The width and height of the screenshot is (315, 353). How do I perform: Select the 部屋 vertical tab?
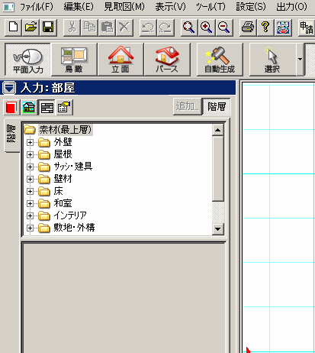(11, 134)
